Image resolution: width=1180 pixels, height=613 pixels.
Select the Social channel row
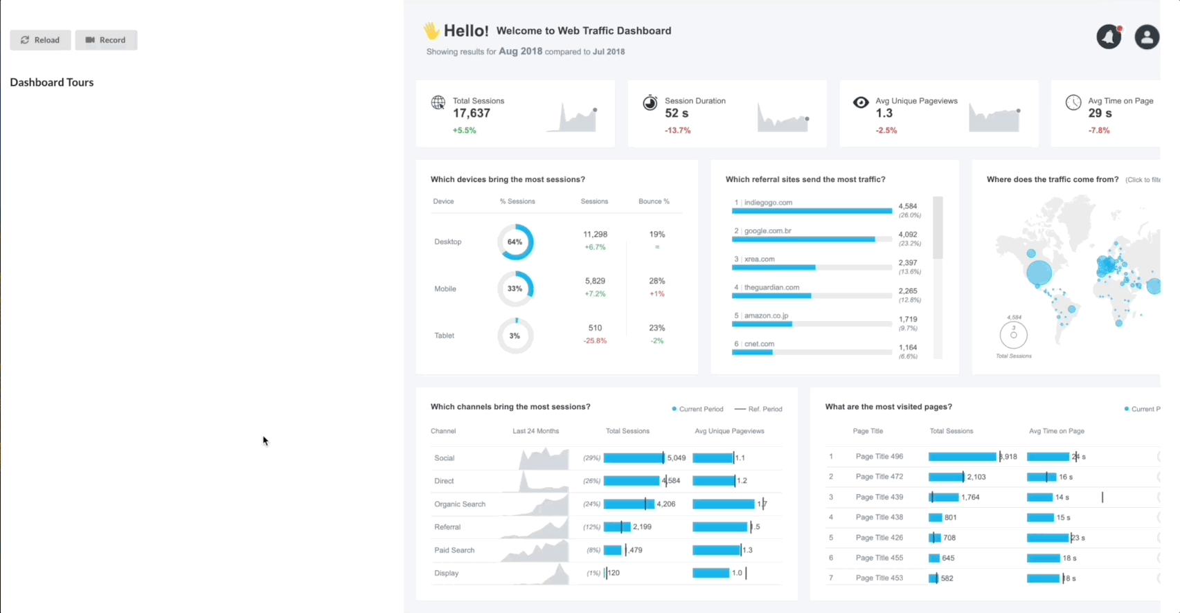tap(445, 458)
